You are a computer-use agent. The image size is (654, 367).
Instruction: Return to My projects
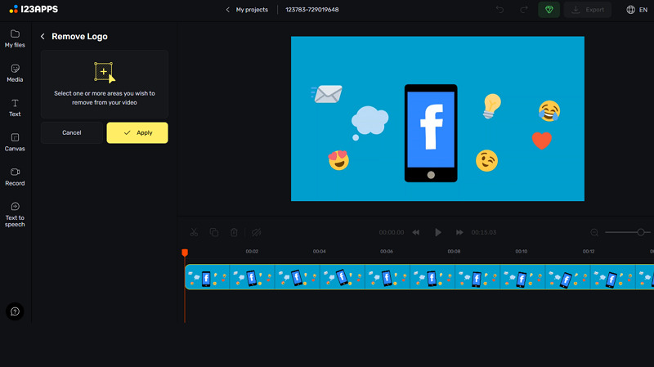(247, 10)
